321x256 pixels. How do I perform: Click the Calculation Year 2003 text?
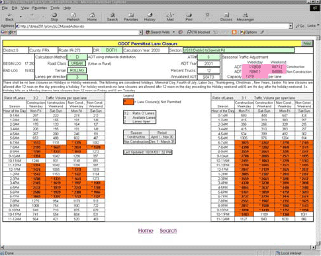click(142, 50)
